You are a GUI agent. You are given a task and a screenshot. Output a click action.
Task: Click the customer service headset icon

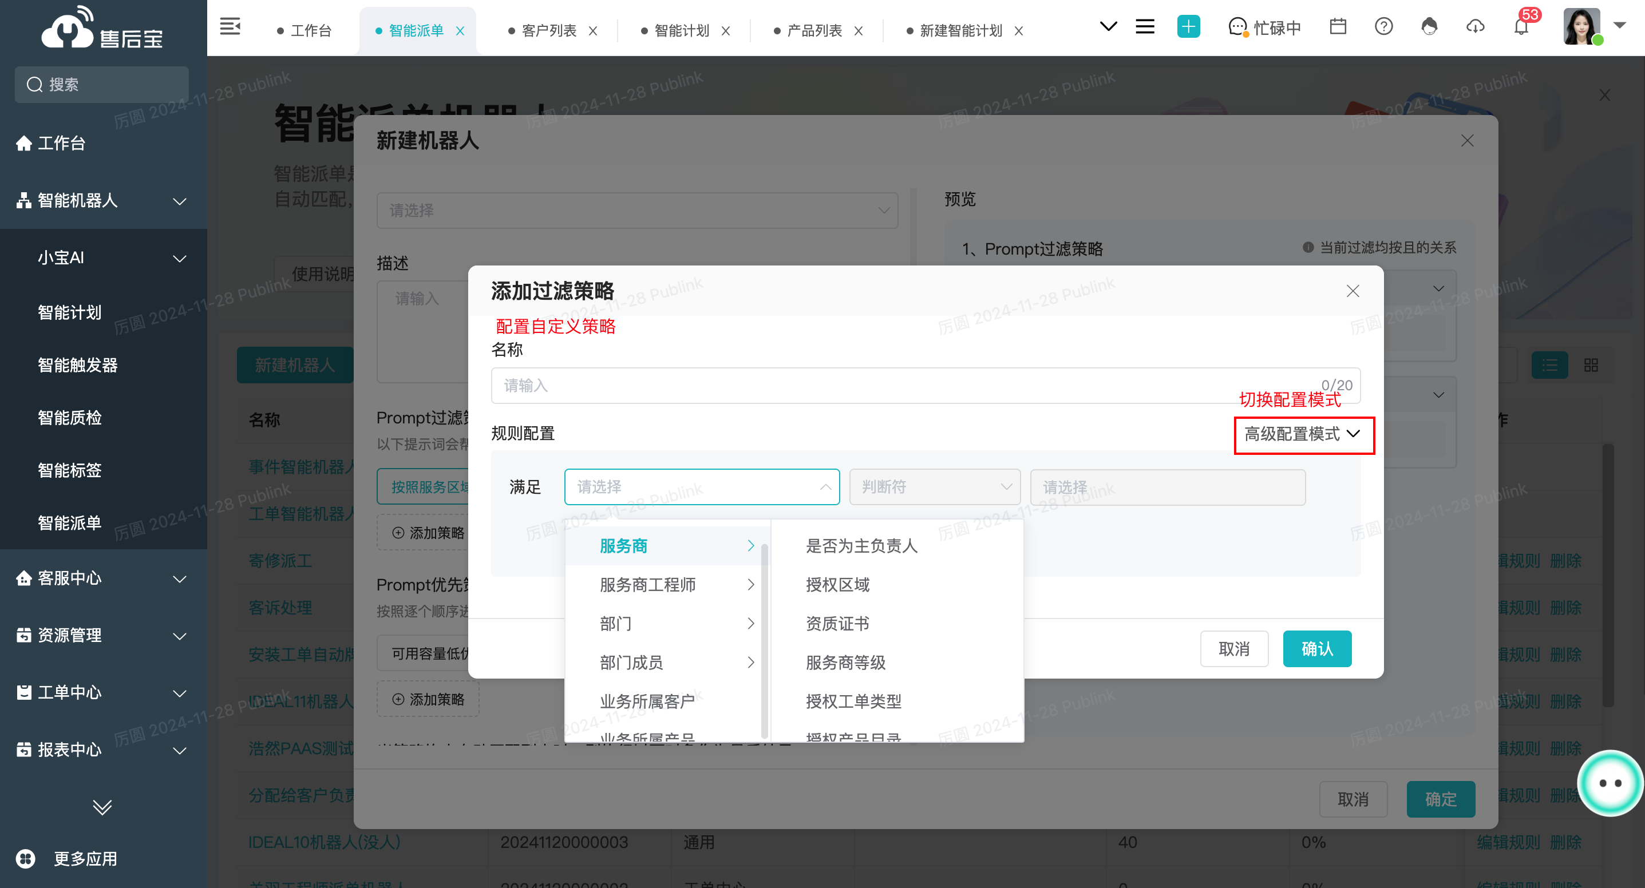(1429, 27)
